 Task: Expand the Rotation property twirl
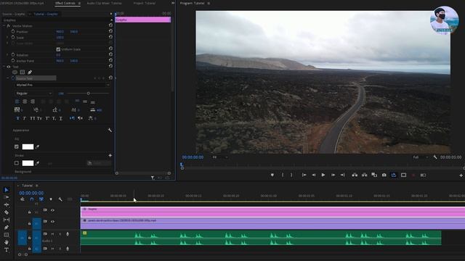(x=7, y=55)
